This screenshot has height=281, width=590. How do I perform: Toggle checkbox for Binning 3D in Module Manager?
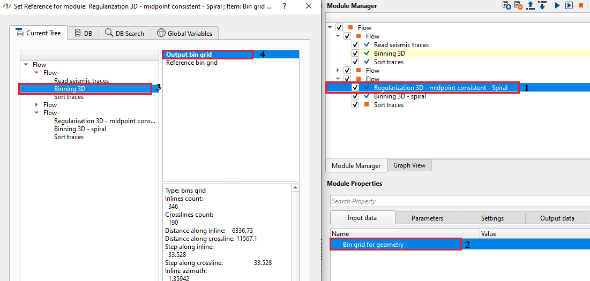355,54
